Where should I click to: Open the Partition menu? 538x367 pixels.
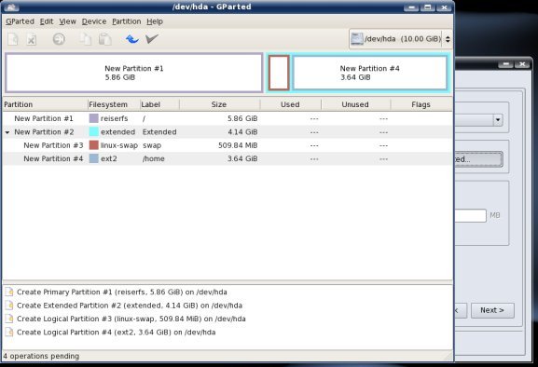(126, 21)
